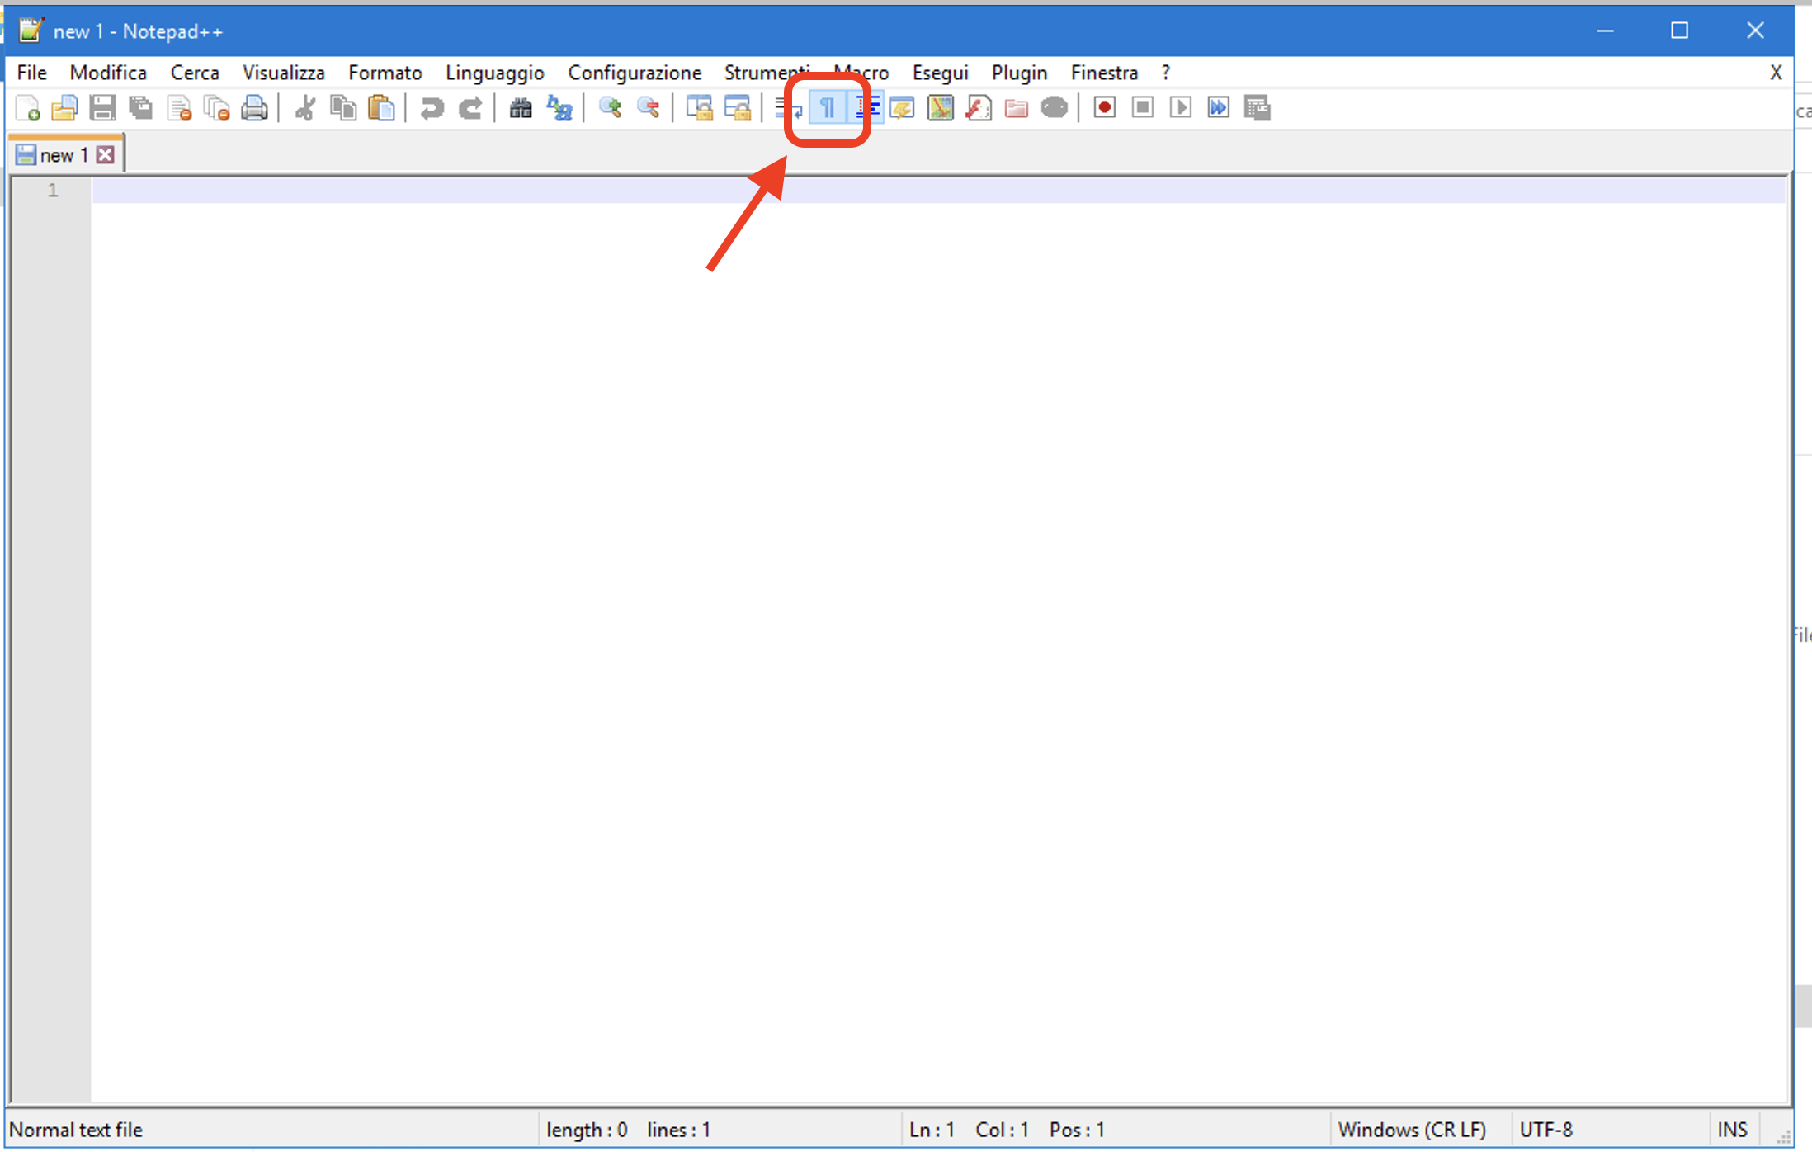Click the Copy toolbar icon

343,108
